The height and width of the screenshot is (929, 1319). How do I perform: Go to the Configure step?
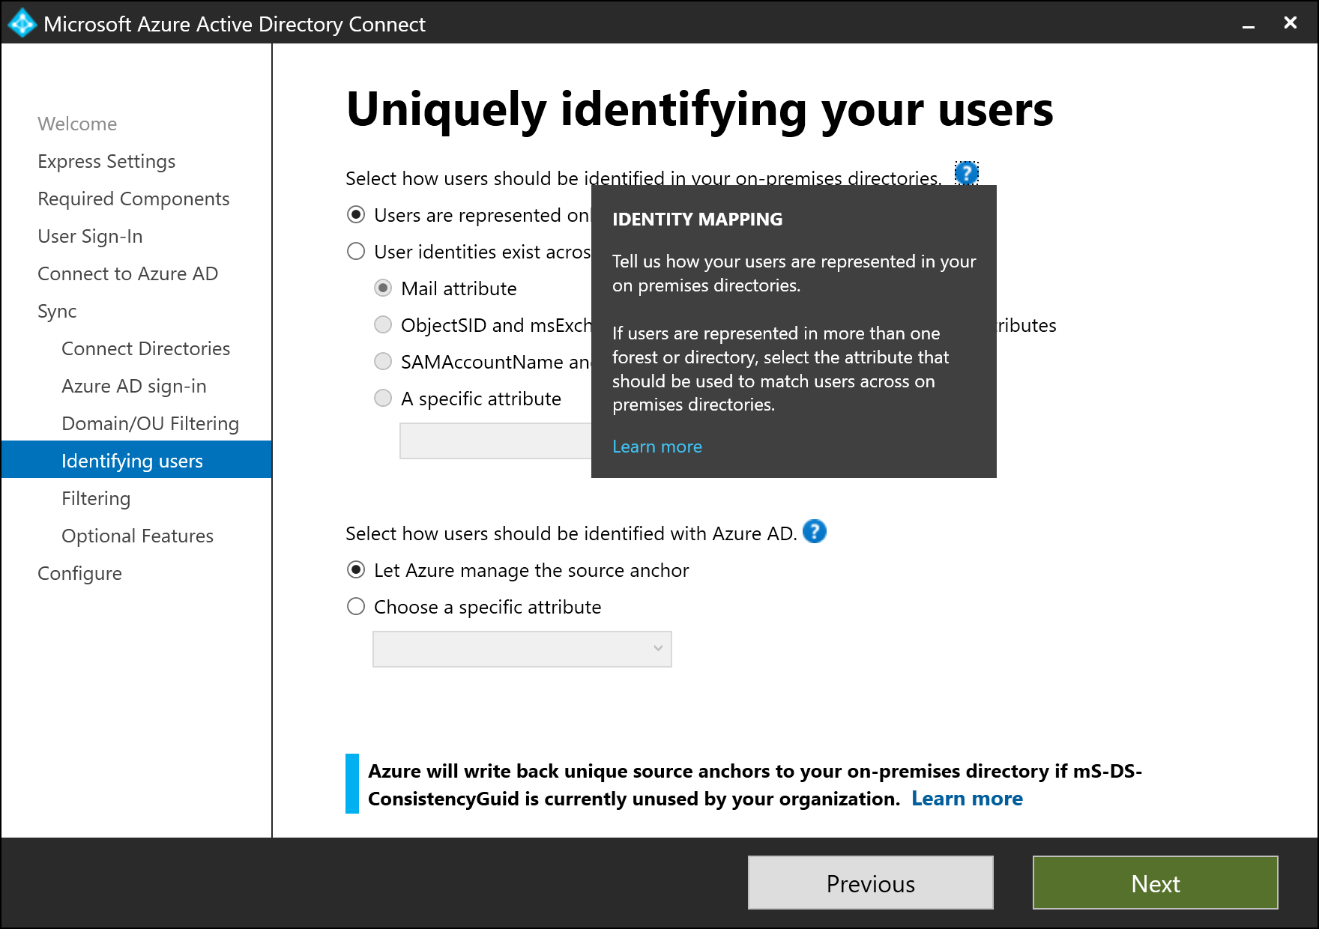[79, 573]
